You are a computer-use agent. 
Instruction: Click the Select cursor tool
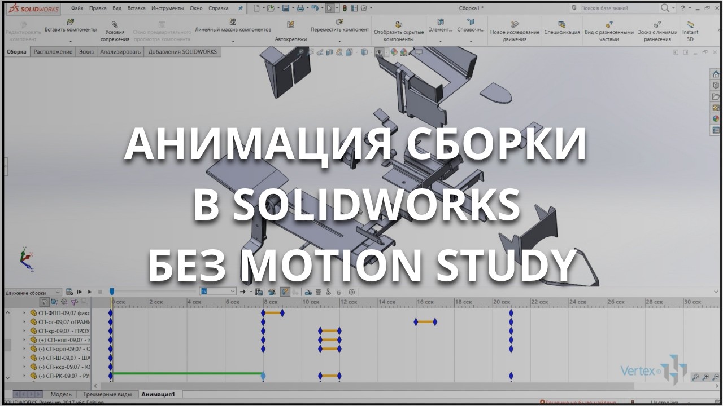[x=329, y=8]
